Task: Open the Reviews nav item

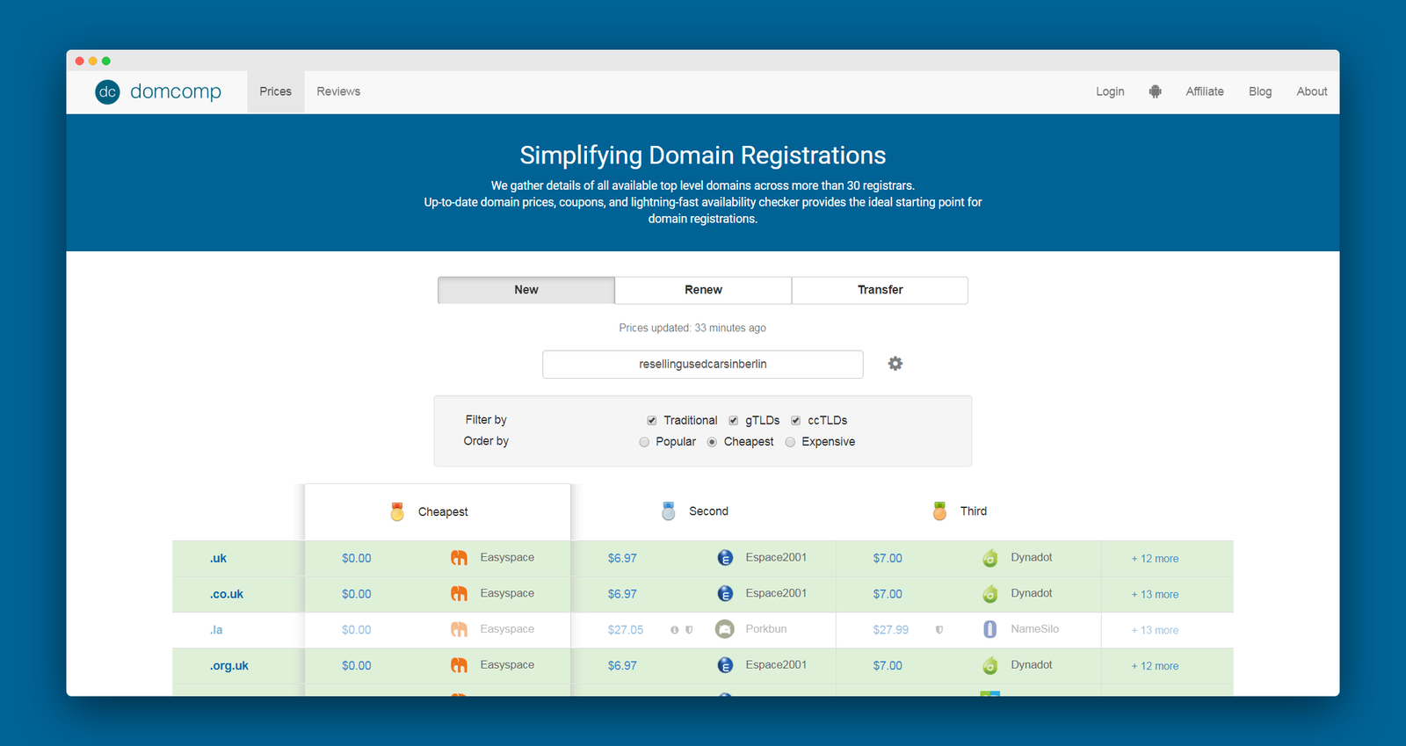Action: tap(338, 91)
